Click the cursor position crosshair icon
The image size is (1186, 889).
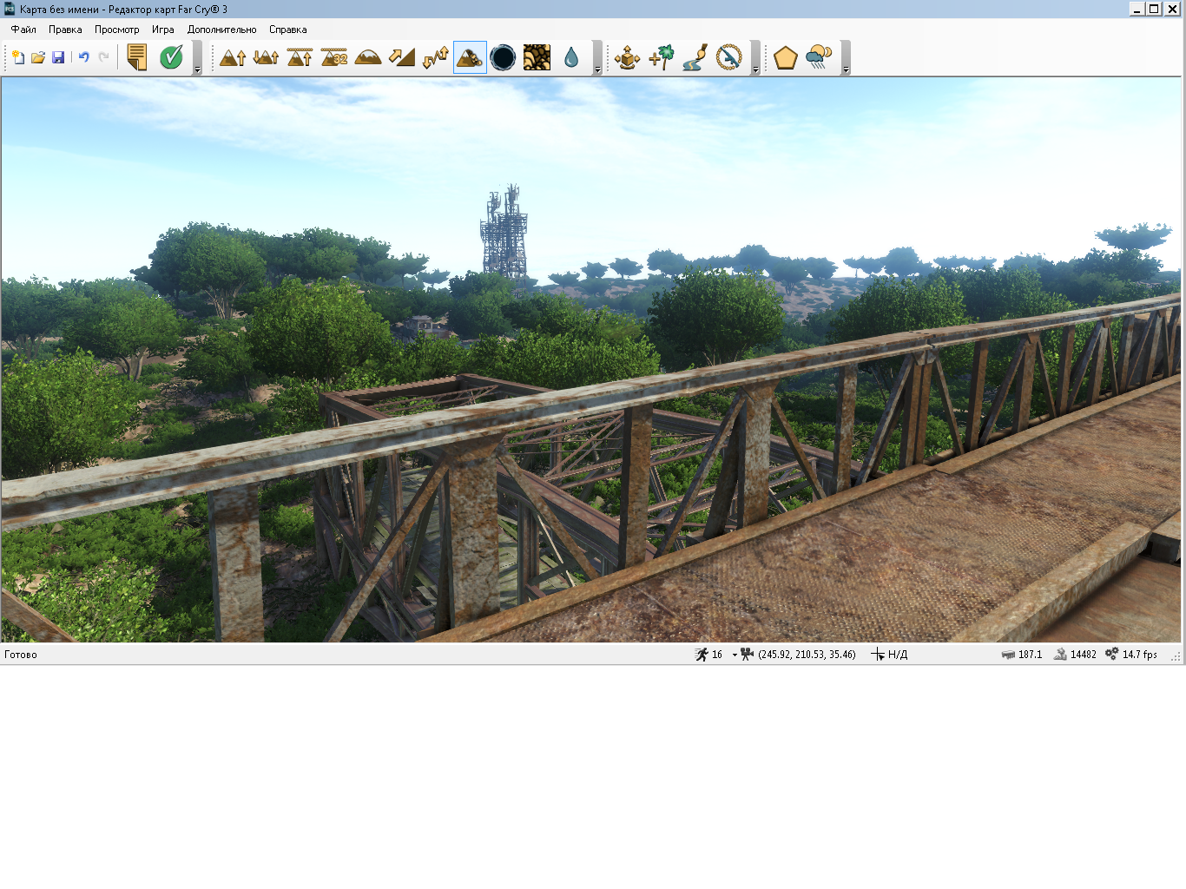click(878, 655)
